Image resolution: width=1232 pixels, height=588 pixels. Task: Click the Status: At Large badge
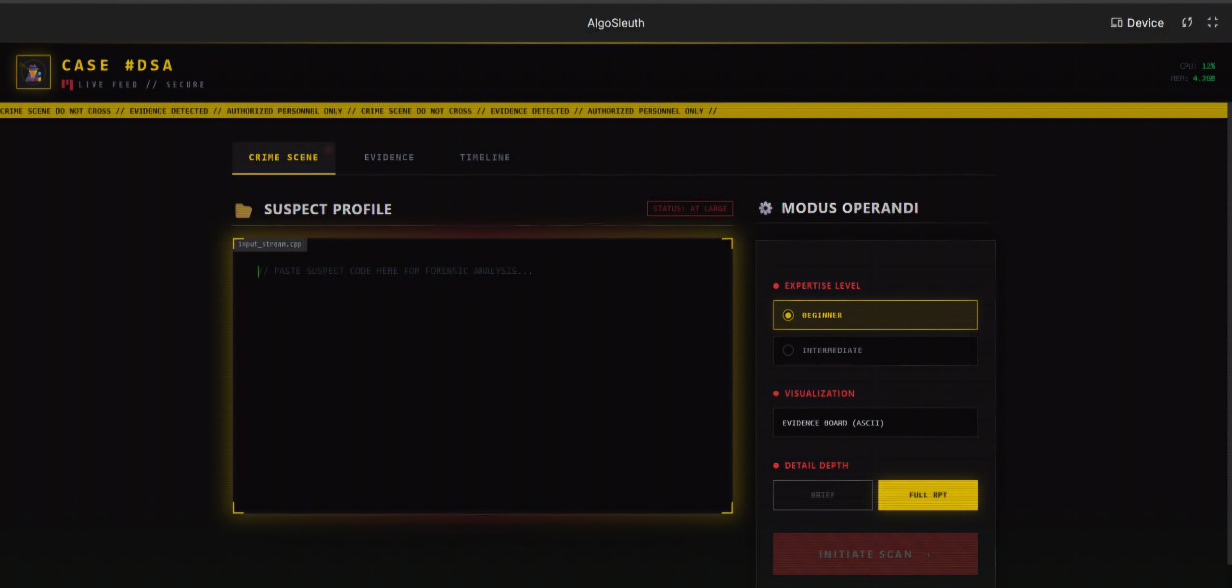pos(690,208)
